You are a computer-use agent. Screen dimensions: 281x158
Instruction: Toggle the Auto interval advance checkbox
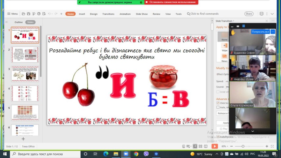coord(218,107)
